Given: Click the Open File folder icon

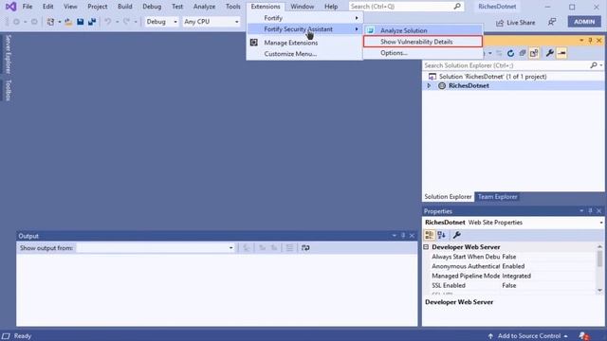Looking at the screenshot, I should pos(68,22).
